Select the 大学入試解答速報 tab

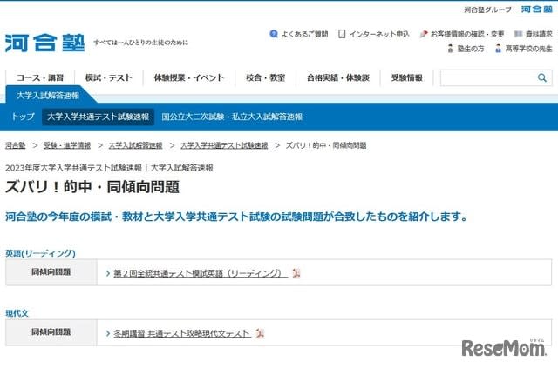(48, 95)
